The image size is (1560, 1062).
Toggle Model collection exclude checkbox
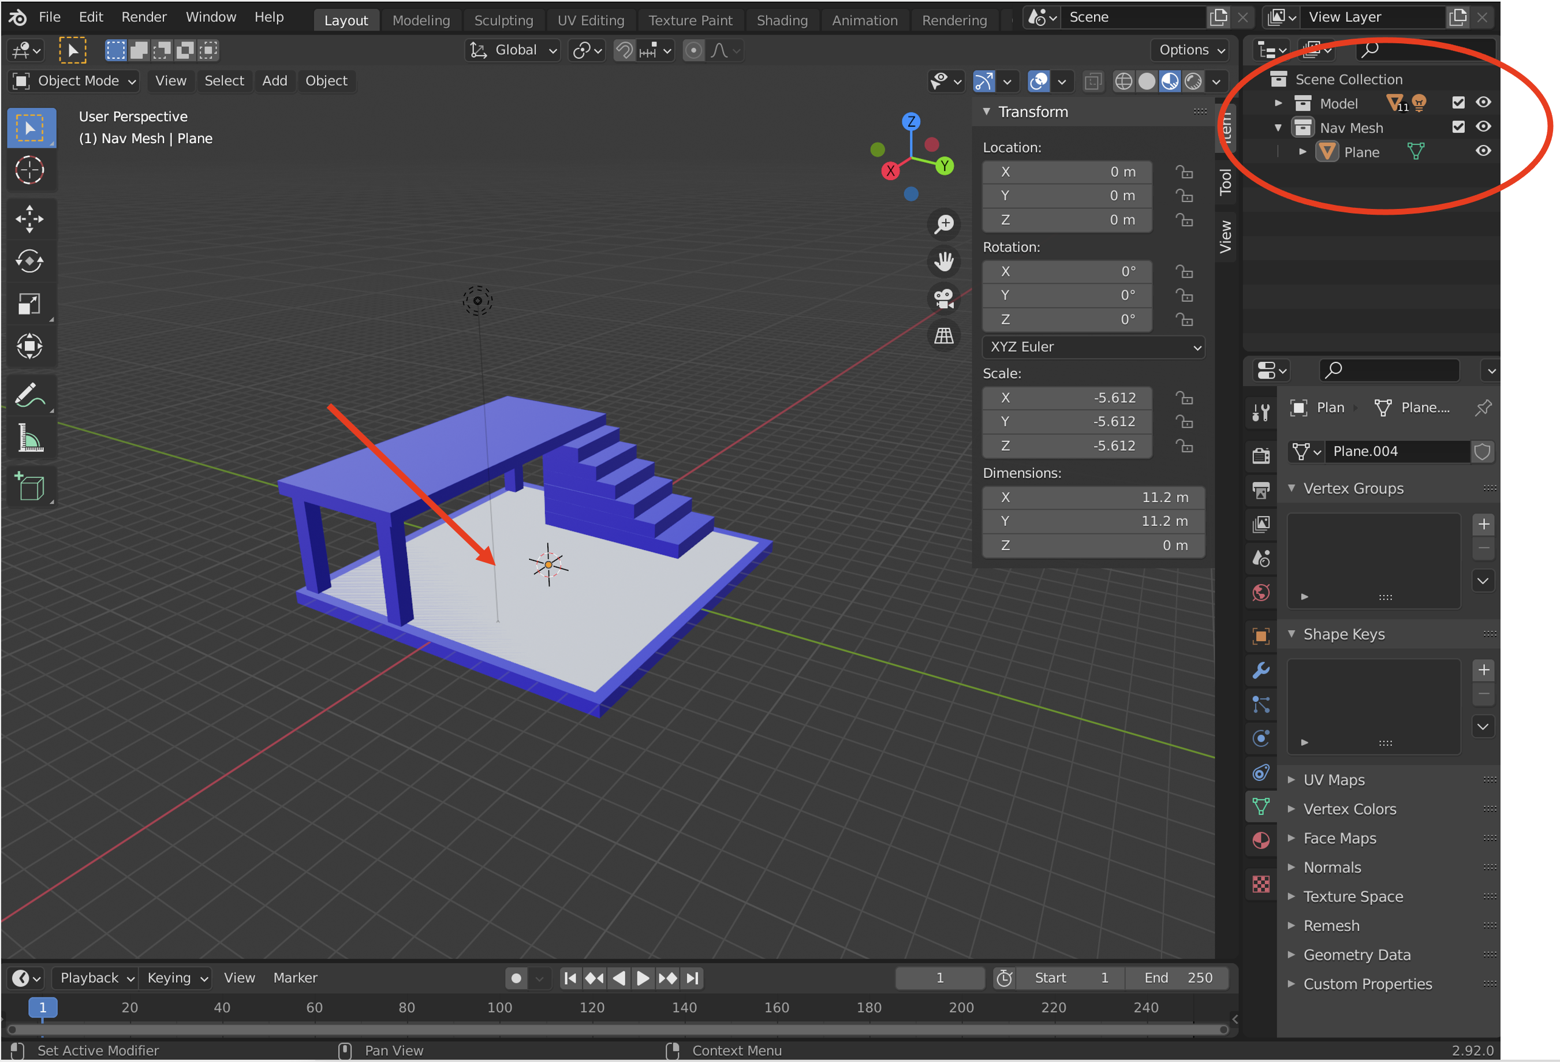[x=1458, y=103]
